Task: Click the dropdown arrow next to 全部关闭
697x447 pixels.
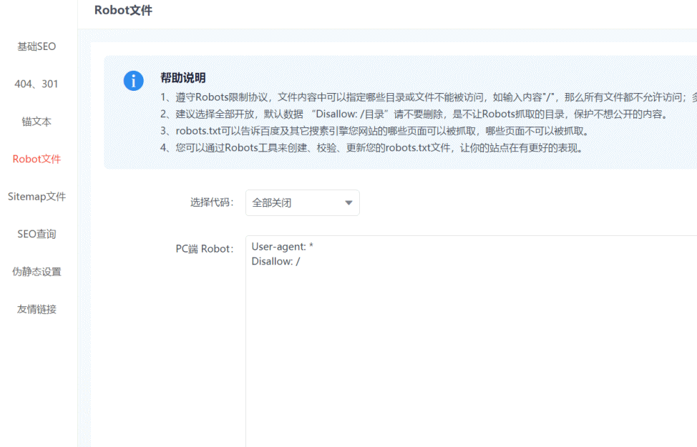Action: coord(349,202)
